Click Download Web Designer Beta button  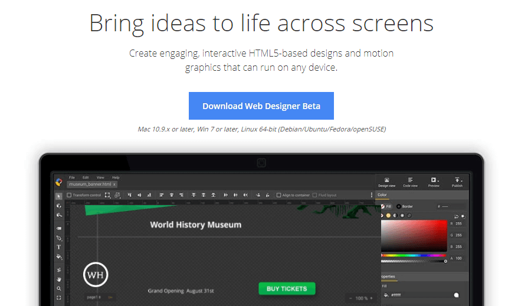pyautogui.click(x=261, y=106)
